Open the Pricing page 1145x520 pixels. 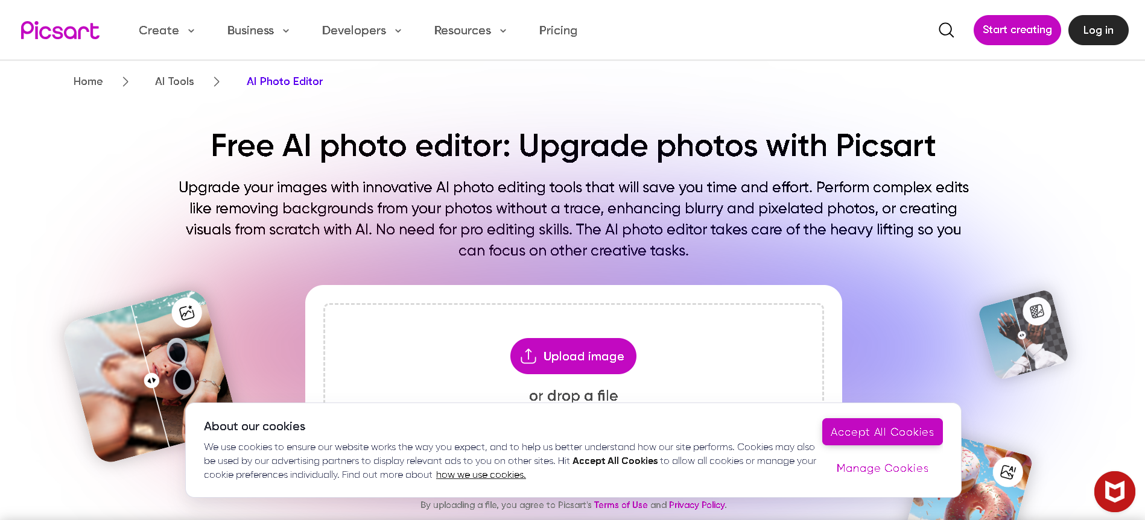click(558, 30)
